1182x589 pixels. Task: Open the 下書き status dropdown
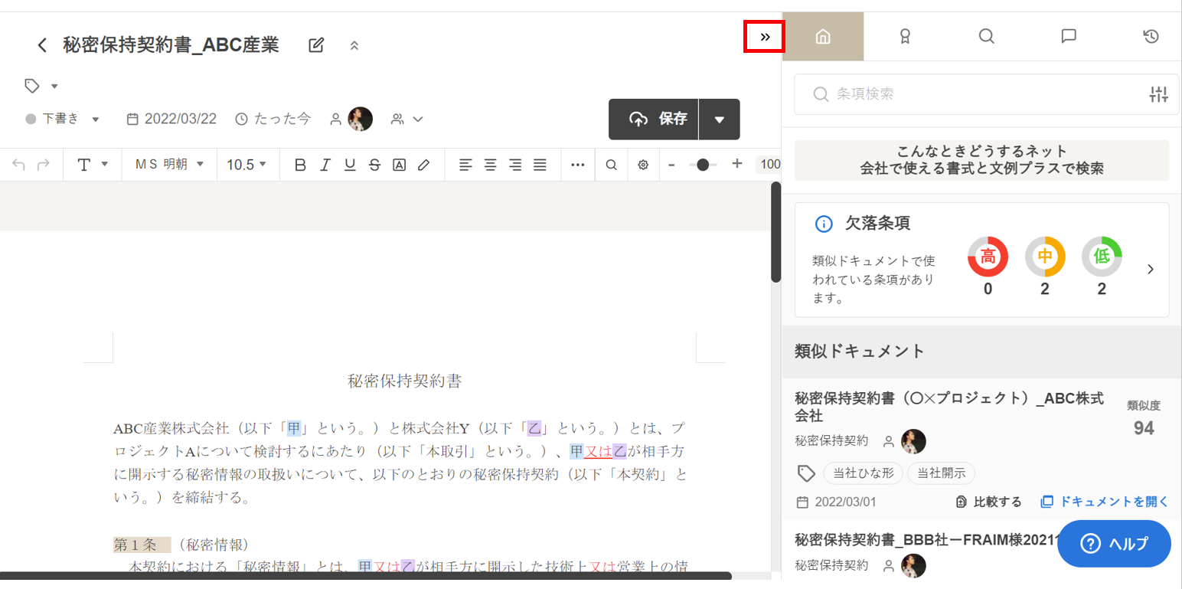[x=63, y=119]
